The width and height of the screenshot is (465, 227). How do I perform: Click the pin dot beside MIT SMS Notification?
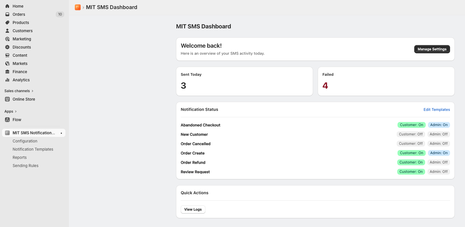61,133
